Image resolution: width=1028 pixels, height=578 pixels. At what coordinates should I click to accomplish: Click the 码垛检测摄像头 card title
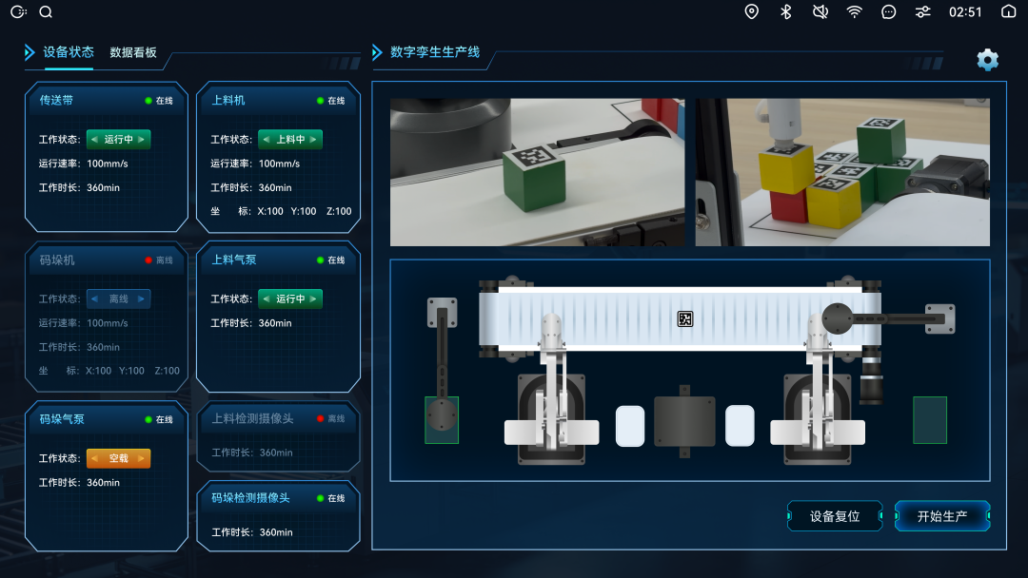[250, 498]
